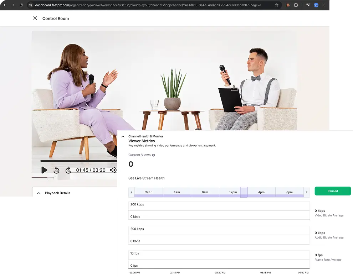Click the Current Views info icon

pyautogui.click(x=154, y=155)
